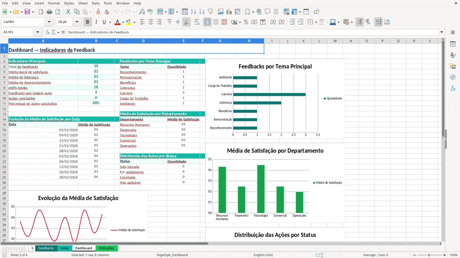
Task: Toggle Bold formatting
Action: point(88,22)
